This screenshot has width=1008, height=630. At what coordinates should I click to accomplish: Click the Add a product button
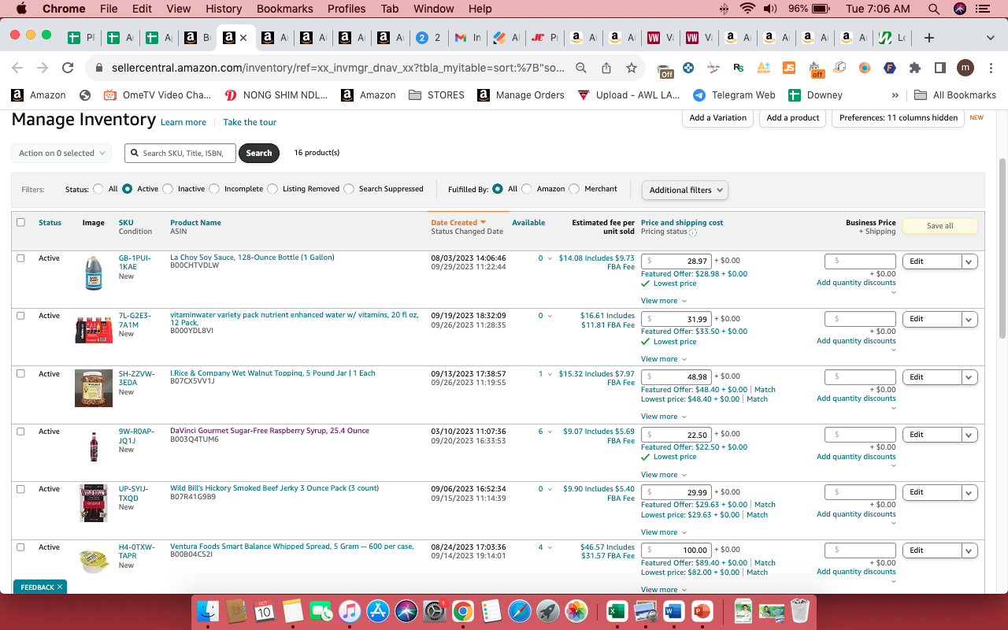pos(793,118)
